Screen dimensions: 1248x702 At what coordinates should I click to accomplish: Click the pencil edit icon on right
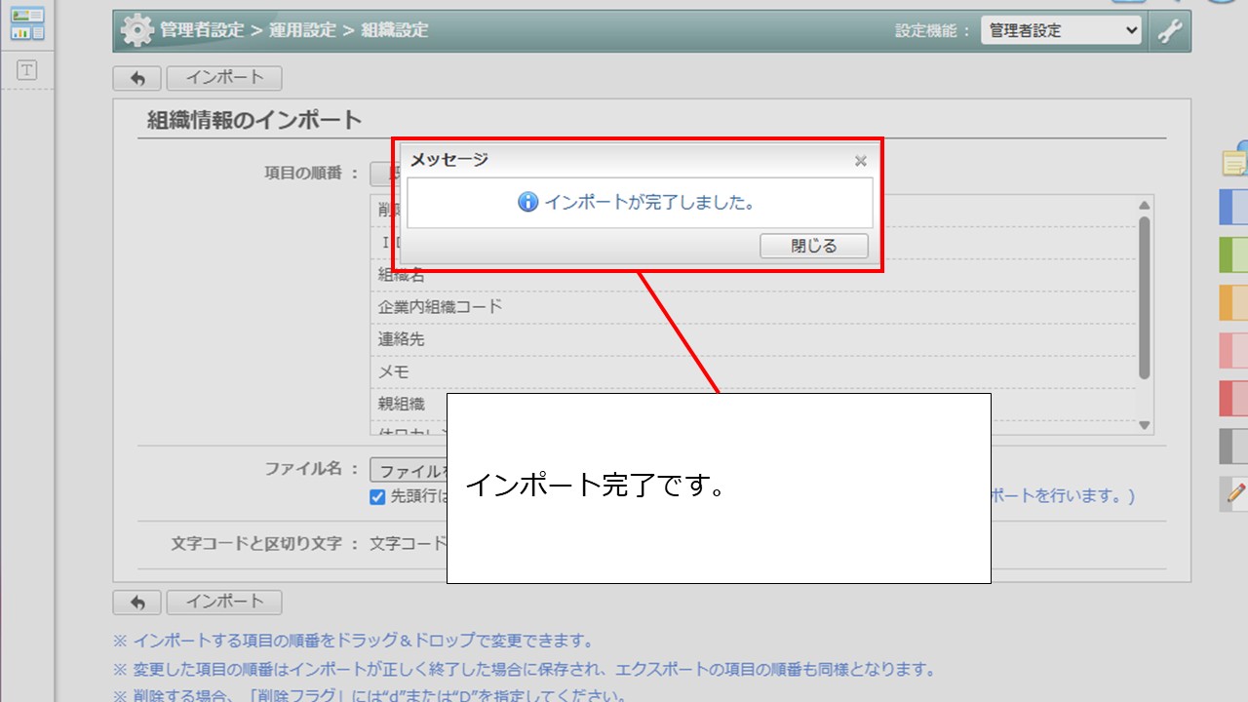tap(1235, 493)
